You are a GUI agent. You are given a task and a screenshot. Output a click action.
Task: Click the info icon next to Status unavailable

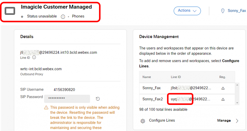(x=63, y=16)
